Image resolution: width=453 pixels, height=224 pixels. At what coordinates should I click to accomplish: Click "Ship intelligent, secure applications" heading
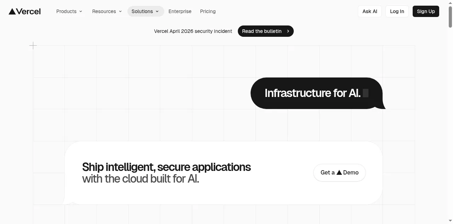[166, 167]
